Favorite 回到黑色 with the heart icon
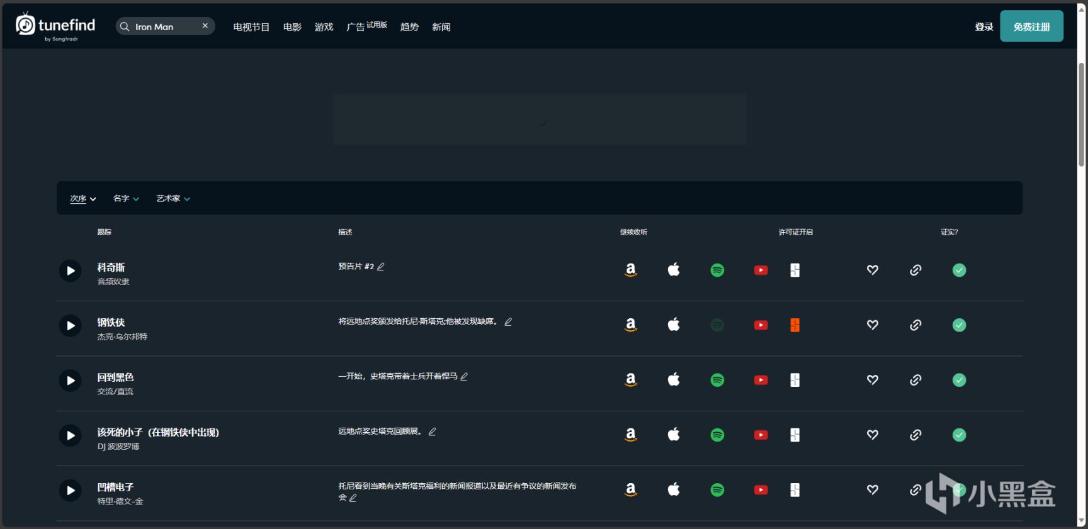The image size is (1088, 529). (x=873, y=379)
